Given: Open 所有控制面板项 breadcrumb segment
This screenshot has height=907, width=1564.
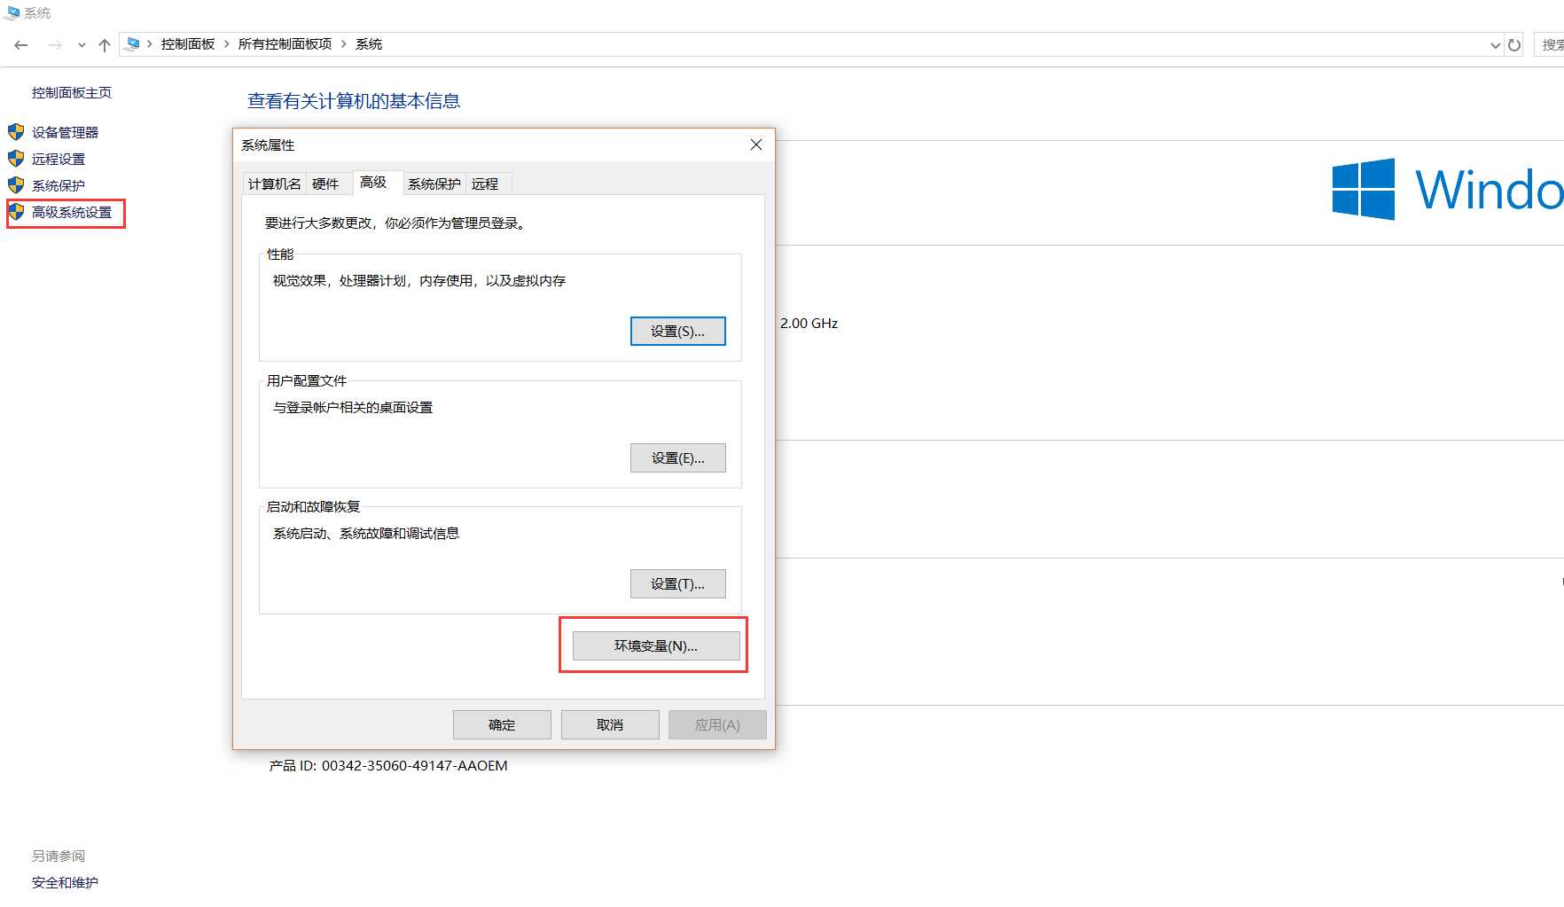Looking at the screenshot, I should click(285, 44).
